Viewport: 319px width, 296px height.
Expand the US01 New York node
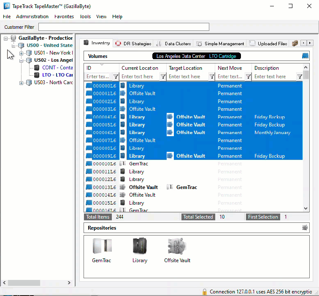[x=21, y=53]
